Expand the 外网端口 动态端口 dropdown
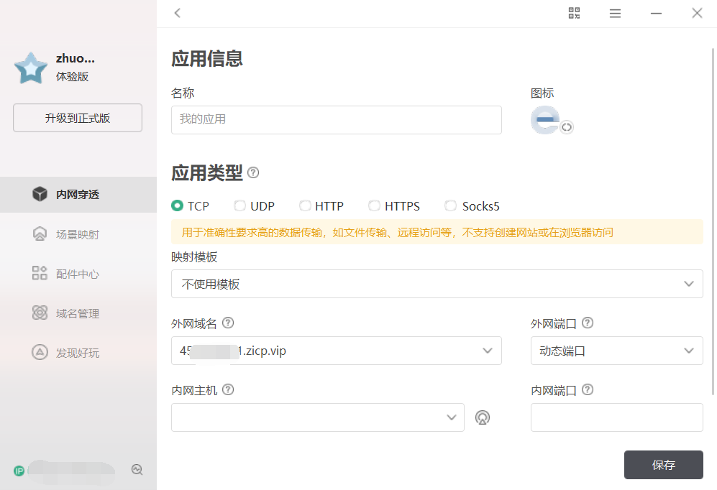This screenshot has height=490, width=717. pyautogui.click(x=616, y=351)
